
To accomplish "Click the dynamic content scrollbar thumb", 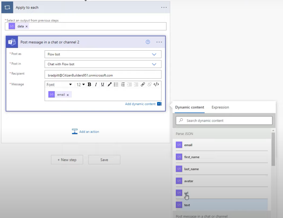I will [x=273, y=149].
